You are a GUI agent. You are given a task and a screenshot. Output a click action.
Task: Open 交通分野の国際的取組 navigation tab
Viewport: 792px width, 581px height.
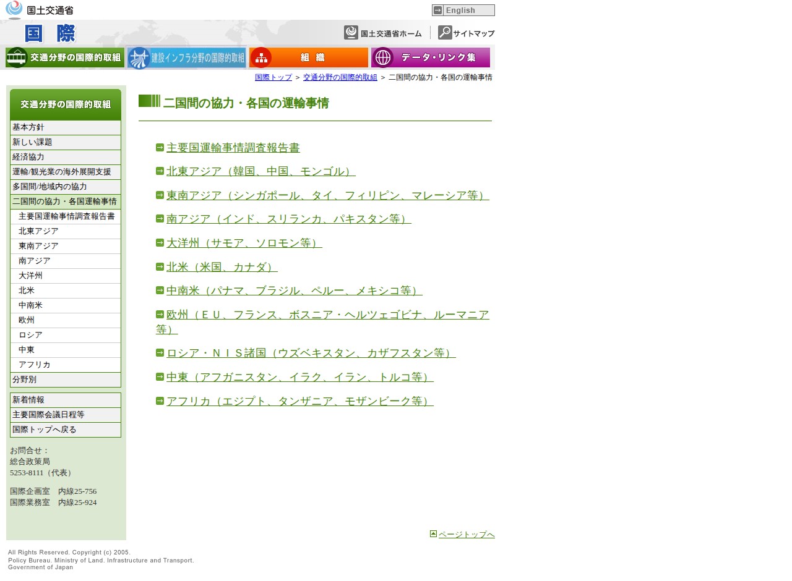point(65,57)
